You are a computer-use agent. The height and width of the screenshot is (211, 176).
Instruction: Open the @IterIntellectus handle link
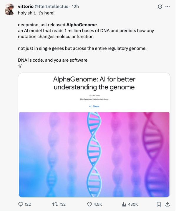tap(52, 6)
